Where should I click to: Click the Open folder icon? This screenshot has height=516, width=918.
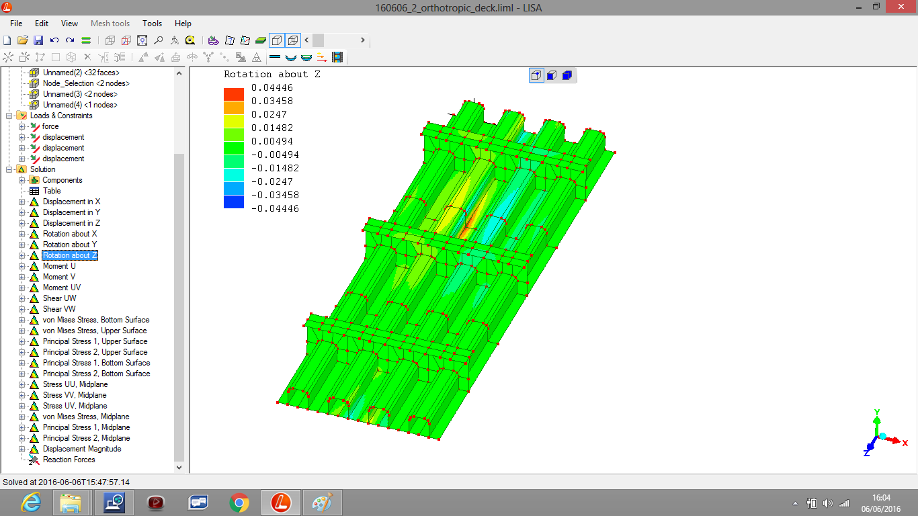tap(23, 40)
